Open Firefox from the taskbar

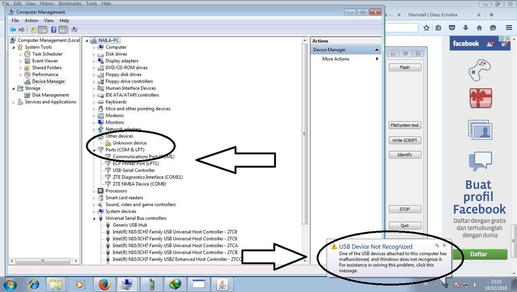click(x=104, y=284)
